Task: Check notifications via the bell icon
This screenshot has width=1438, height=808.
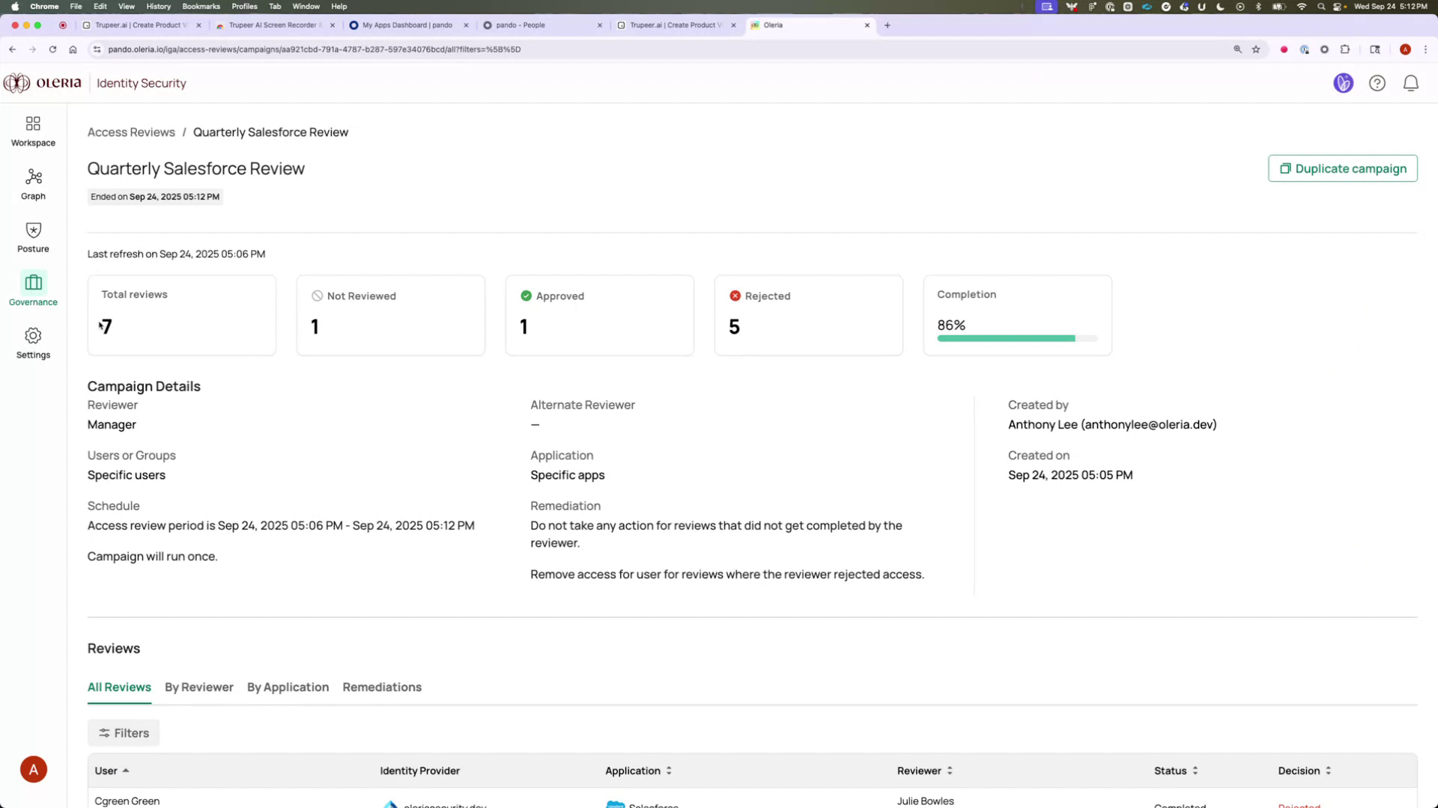Action: click(x=1411, y=83)
